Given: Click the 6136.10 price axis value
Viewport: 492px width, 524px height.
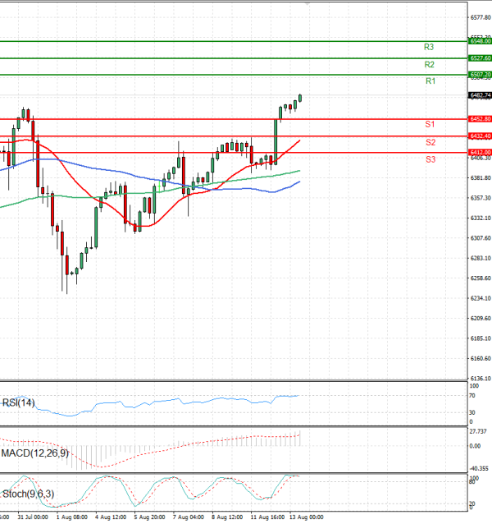Looking at the screenshot, I should point(481,379).
